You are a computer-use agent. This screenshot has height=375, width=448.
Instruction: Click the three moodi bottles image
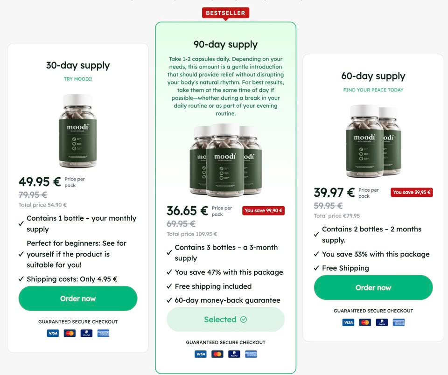(x=225, y=160)
